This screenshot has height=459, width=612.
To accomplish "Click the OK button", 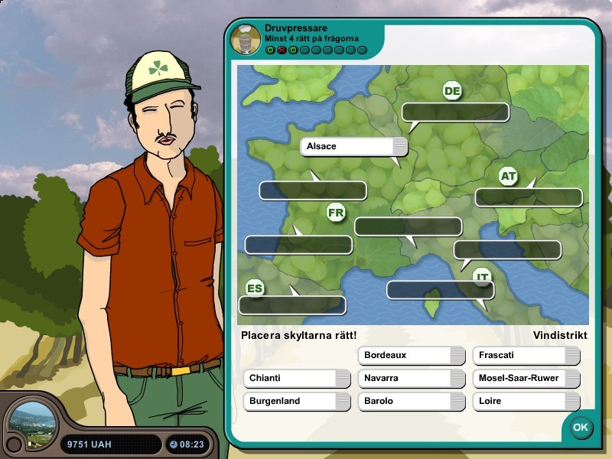I will (580, 428).
